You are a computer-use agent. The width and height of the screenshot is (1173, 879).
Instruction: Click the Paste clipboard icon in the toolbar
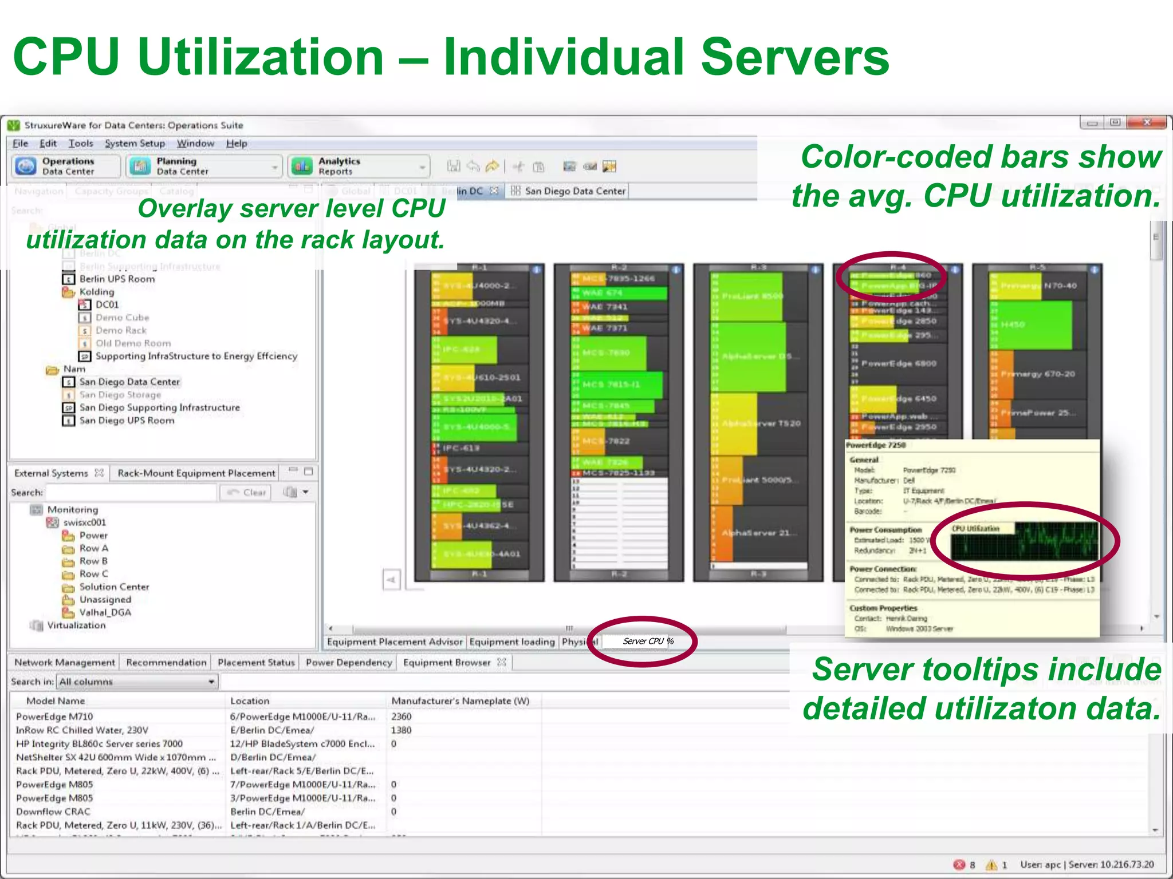click(538, 167)
